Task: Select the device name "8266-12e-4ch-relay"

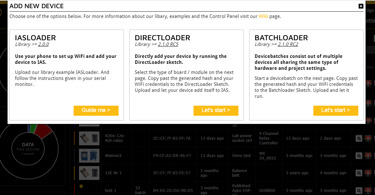Action: click(115, 138)
